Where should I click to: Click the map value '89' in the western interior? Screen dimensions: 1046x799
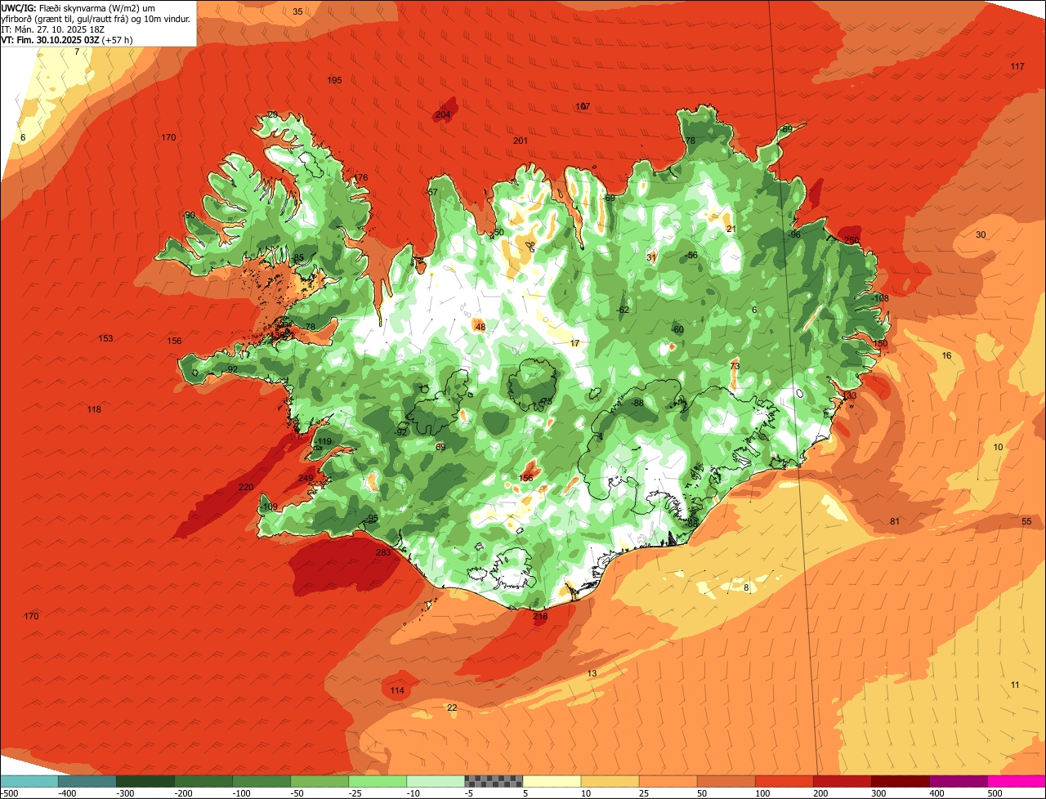click(440, 447)
